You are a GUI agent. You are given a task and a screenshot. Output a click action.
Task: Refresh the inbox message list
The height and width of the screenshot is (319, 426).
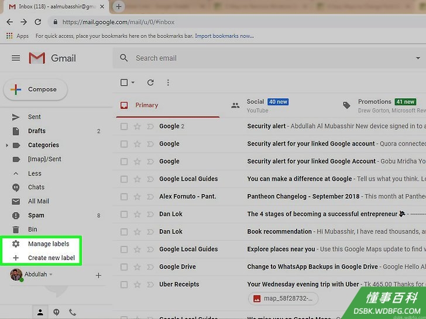click(150, 82)
